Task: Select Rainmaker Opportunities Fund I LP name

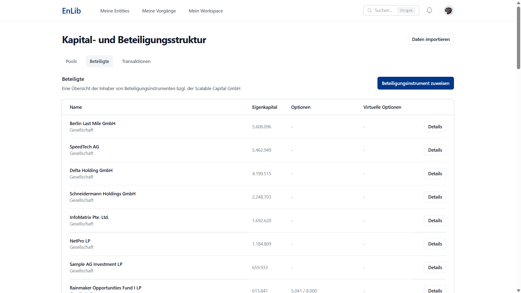Action: pyautogui.click(x=106, y=288)
